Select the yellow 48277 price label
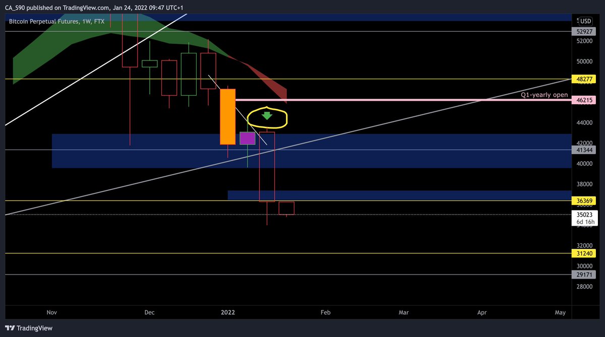The width and height of the screenshot is (605, 337). click(584, 79)
